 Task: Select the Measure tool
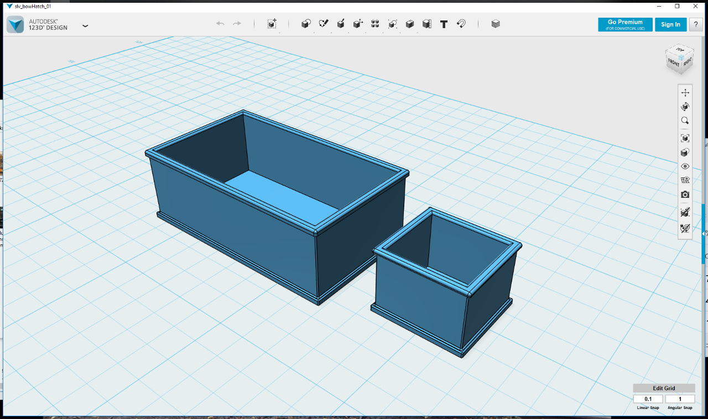click(x=427, y=24)
